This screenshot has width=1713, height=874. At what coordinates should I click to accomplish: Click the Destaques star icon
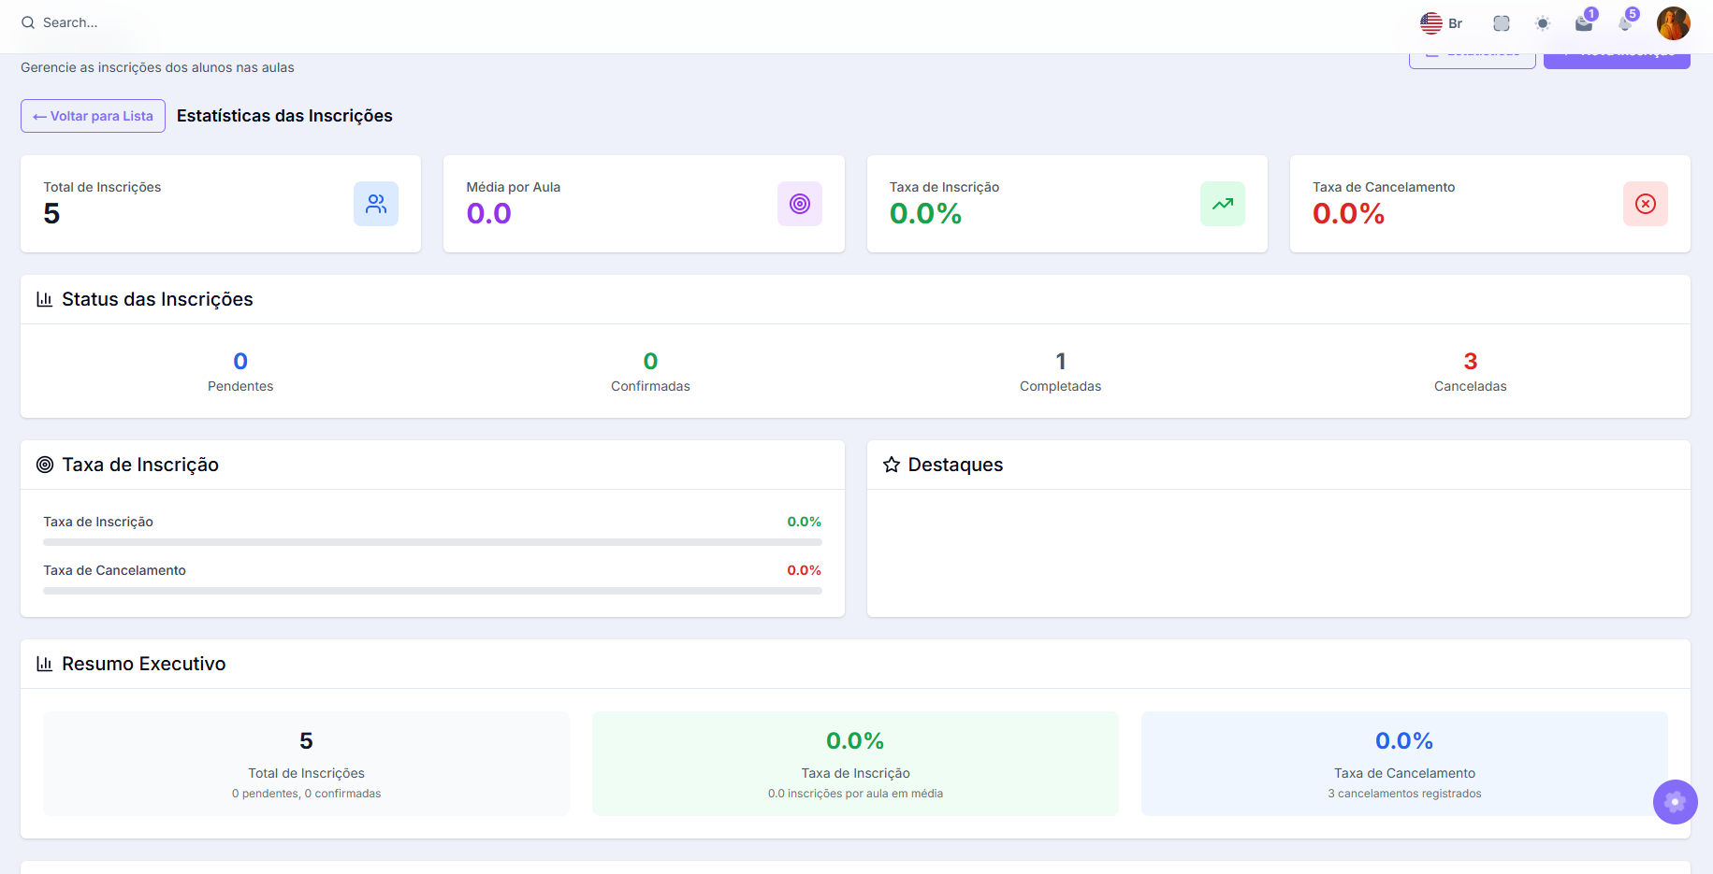[x=891, y=465]
